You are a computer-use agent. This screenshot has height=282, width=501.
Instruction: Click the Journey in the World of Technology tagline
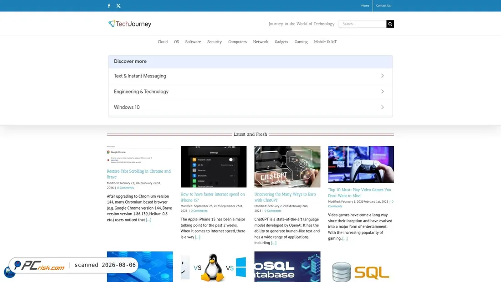302,24
